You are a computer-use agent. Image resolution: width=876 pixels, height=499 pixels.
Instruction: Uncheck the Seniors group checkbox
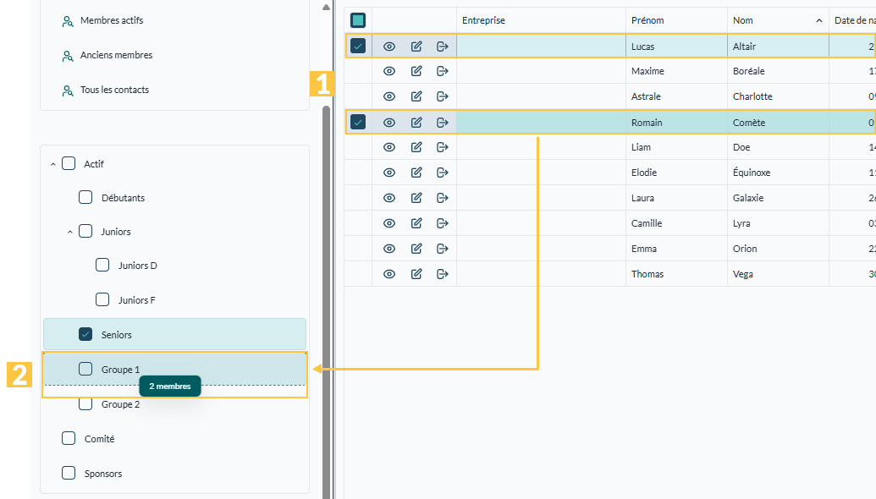click(x=85, y=334)
